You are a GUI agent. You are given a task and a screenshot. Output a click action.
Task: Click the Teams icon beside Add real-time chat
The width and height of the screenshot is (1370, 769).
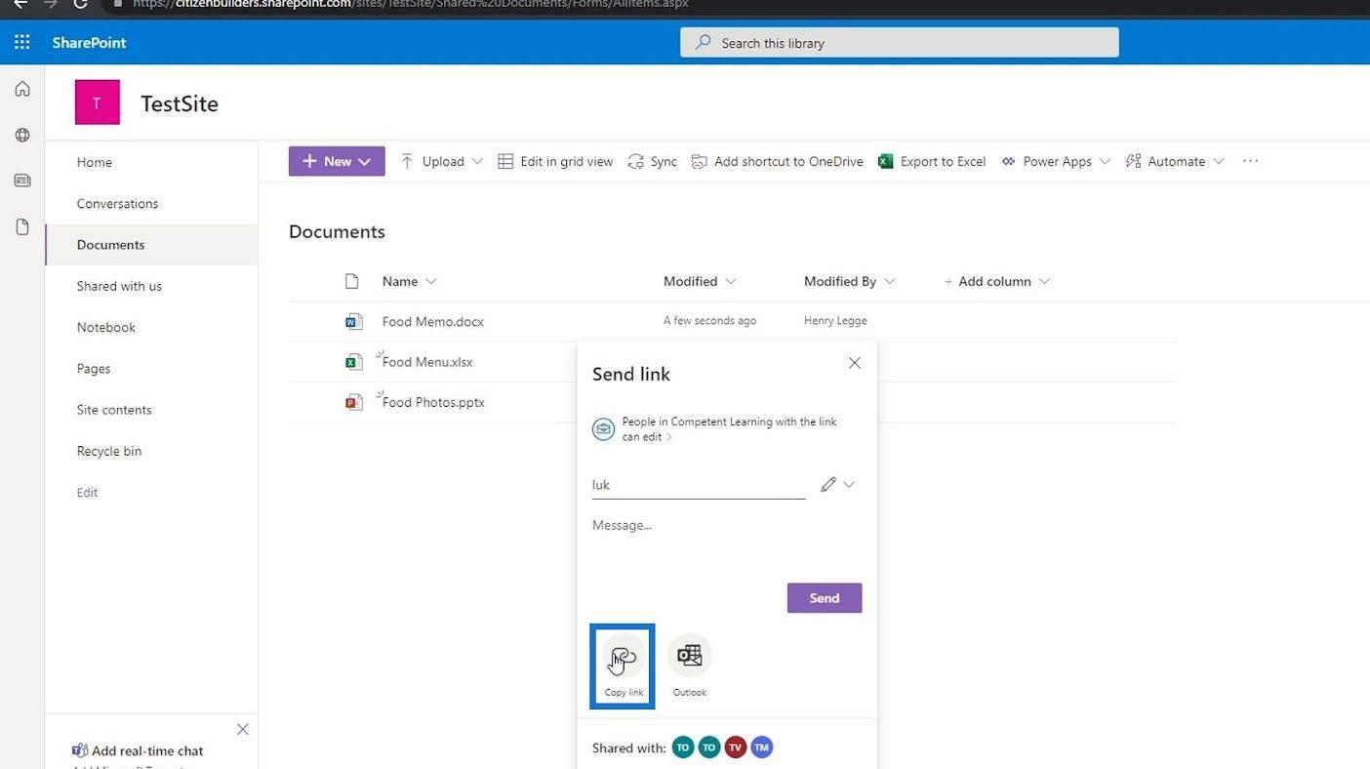(x=80, y=750)
